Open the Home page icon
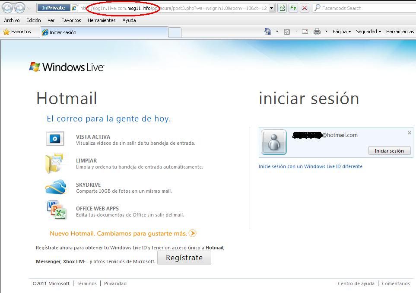 268,32
